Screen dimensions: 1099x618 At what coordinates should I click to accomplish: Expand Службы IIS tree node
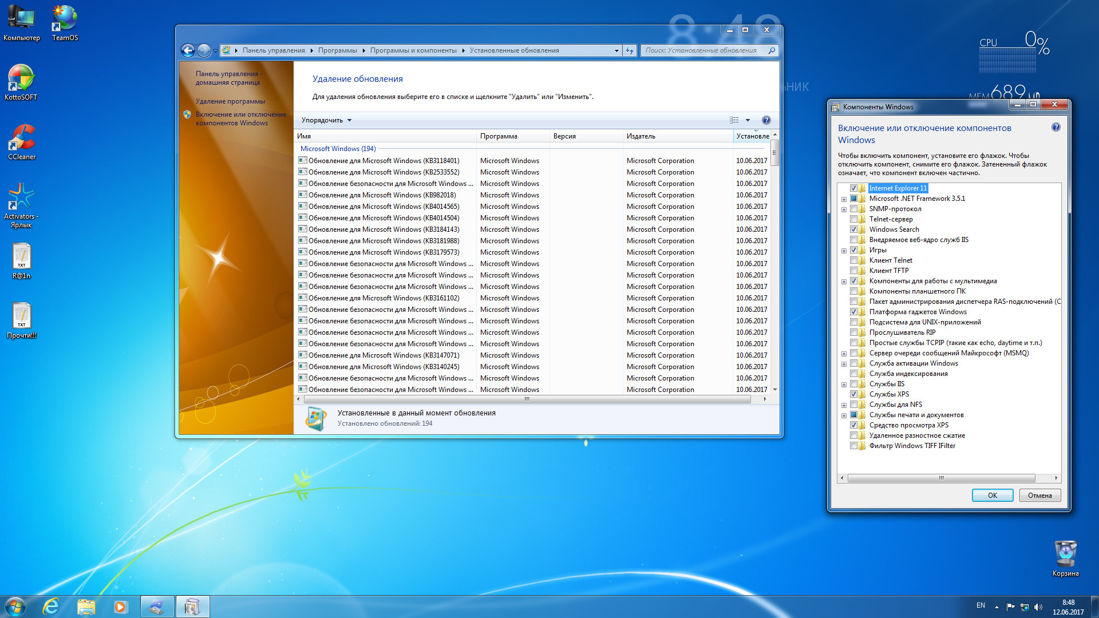click(844, 385)
